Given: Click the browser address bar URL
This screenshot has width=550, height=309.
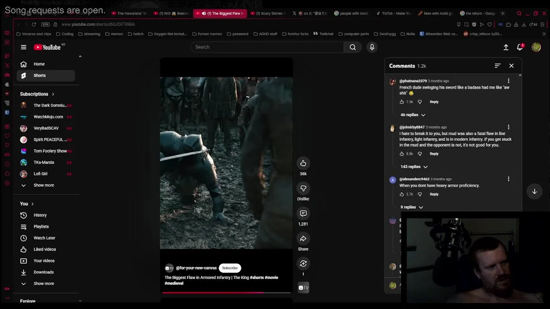Looking at the screenshot, I should (x=98, y=24).
